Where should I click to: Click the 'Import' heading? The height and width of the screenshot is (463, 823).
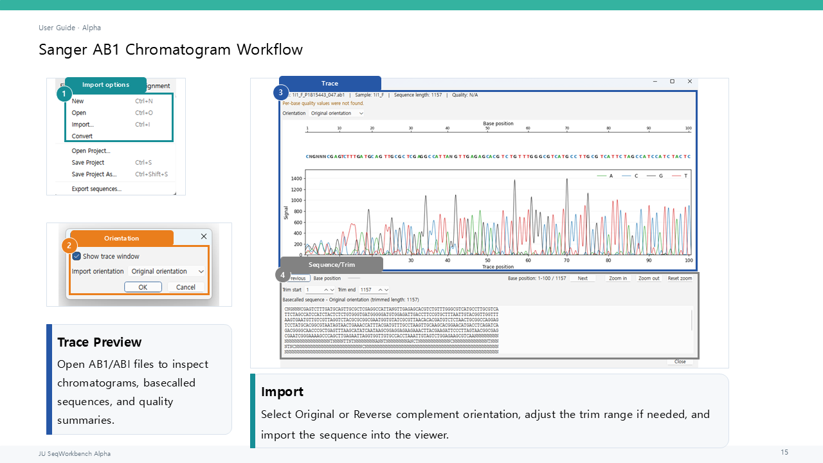coord(282,392)
